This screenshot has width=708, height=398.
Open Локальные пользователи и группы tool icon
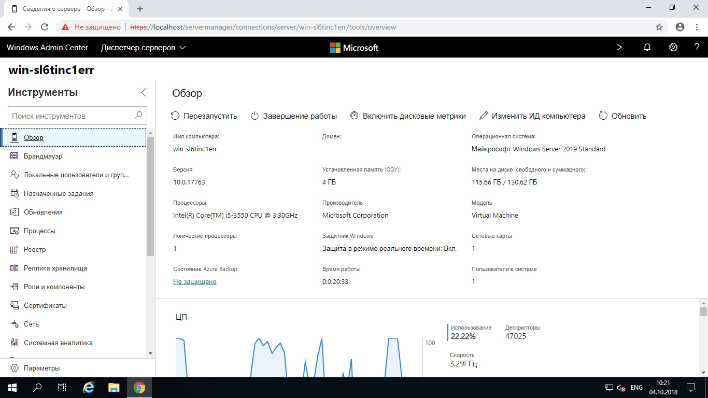tap(15, 175)
